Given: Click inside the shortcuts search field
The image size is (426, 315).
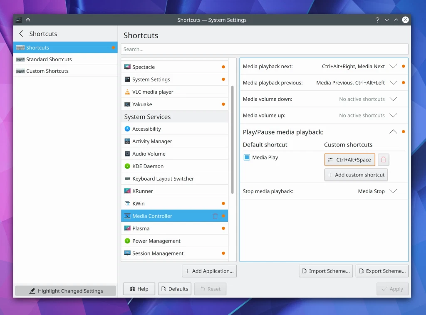Looking at the screenshot, I should coord(265,49).
